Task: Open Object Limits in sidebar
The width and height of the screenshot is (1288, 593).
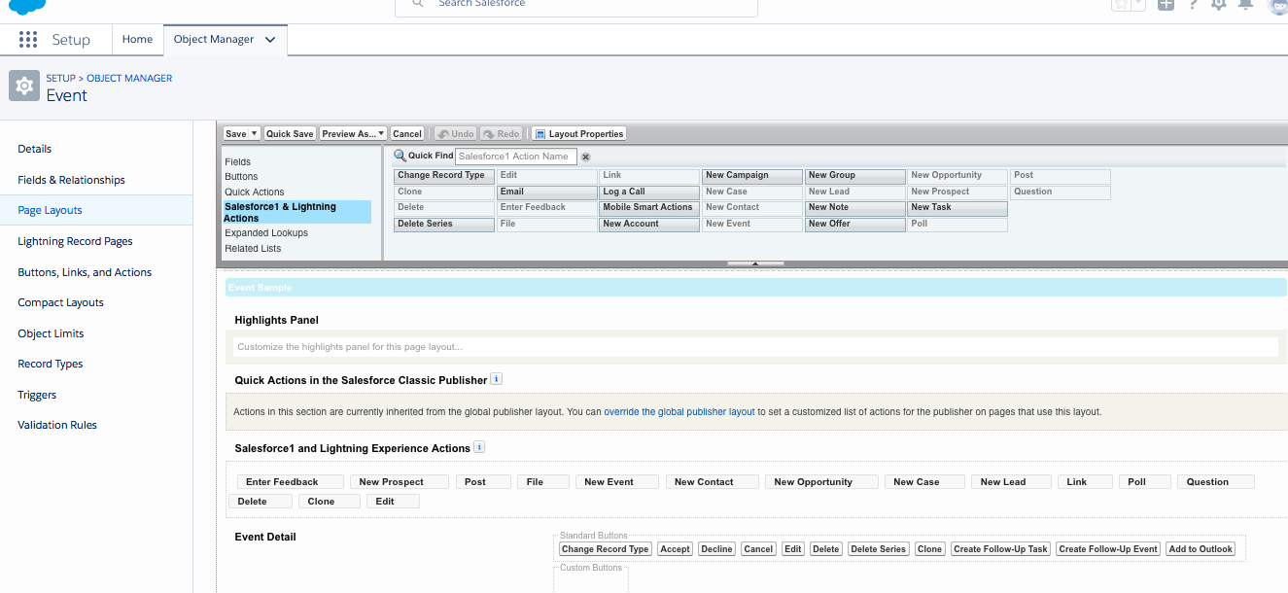Action: [52, 333]
